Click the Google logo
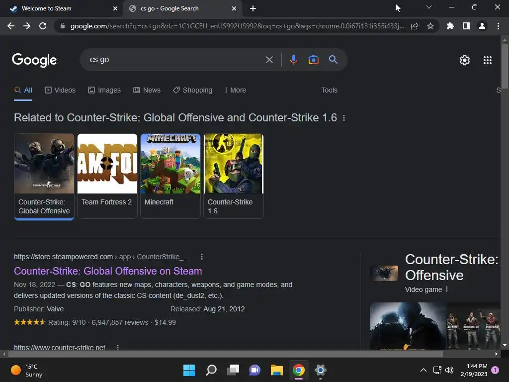This screenshot has width=509, height=382. [x=34, y=60]
